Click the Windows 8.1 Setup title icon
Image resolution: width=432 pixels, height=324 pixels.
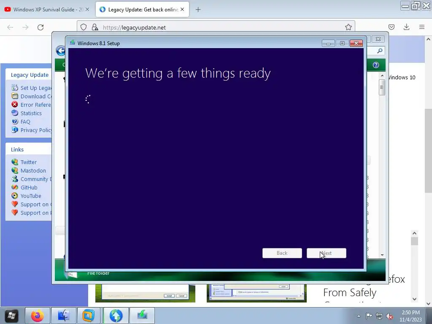point(73,43)
